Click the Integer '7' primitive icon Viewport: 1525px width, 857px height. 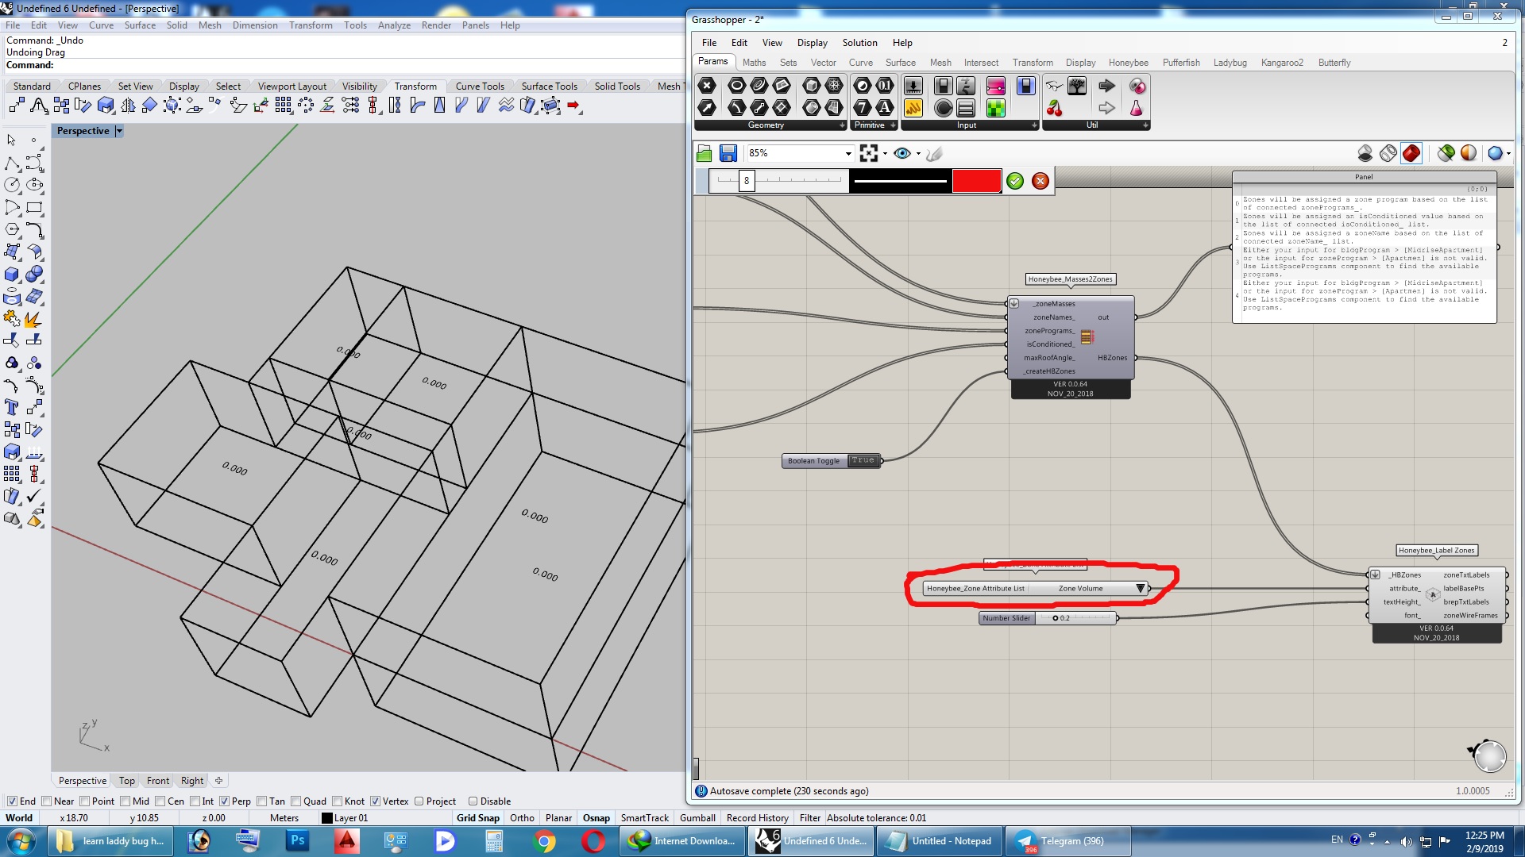pyautogui.click(x=863, y=107)
